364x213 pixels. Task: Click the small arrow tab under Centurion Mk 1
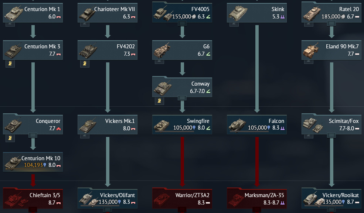point(10,24)
